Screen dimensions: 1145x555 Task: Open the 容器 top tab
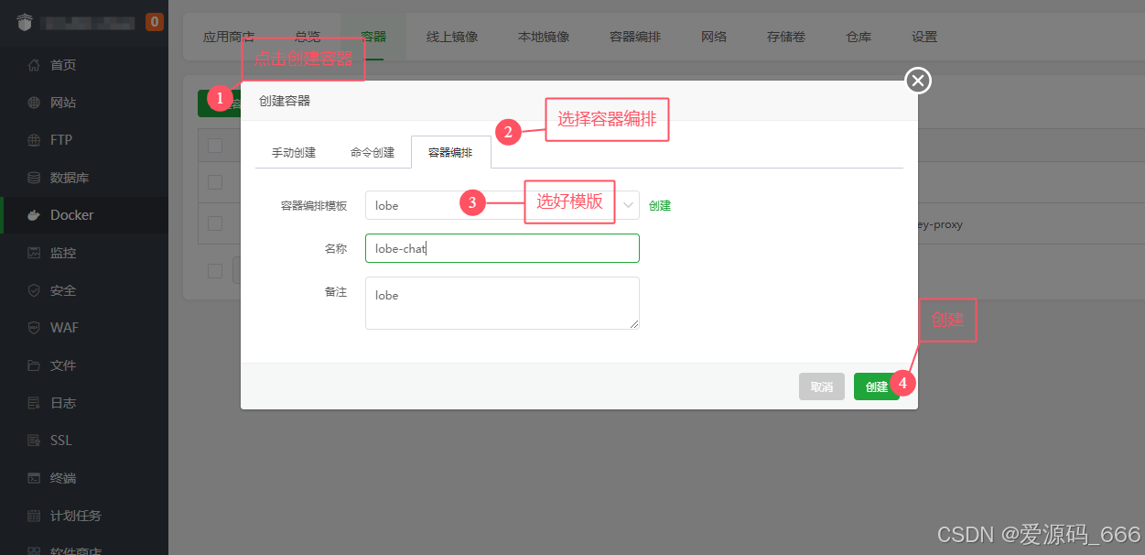tap(373, 37)
